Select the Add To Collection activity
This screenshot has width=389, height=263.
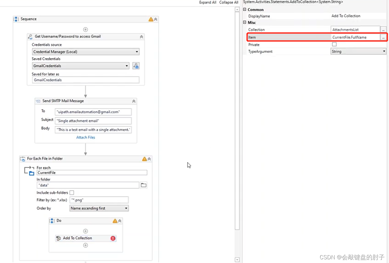pyautogui.click(x=86, y=238)
